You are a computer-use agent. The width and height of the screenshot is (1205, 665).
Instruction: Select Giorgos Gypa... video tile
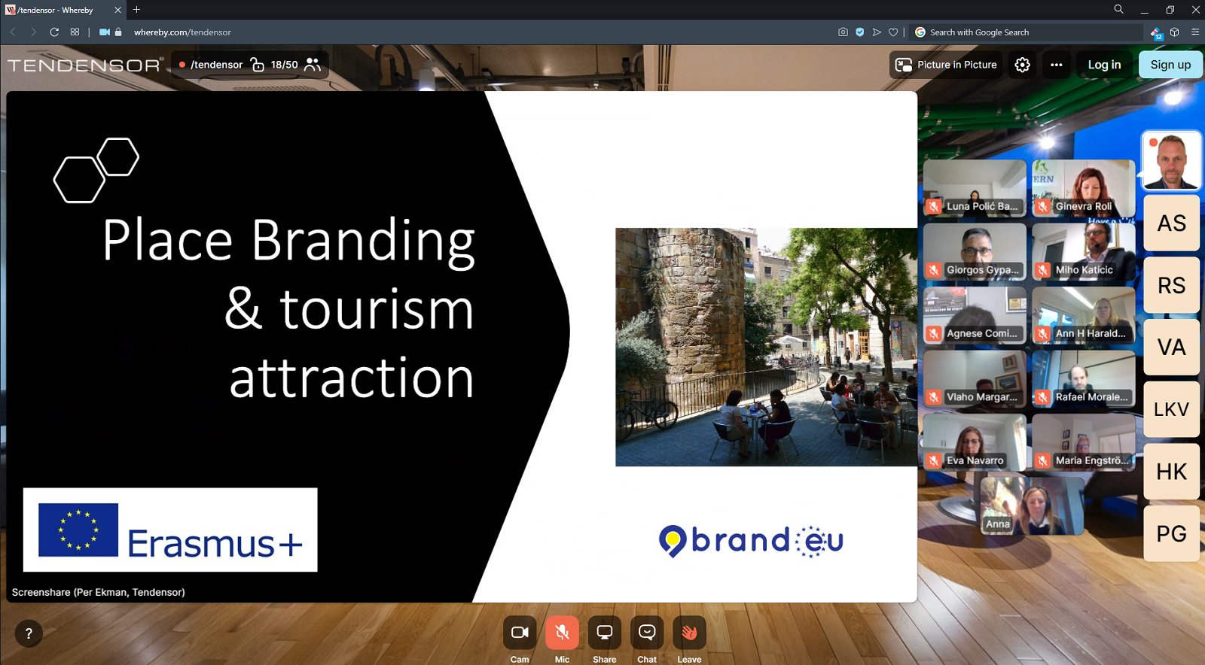coord(975,252)
